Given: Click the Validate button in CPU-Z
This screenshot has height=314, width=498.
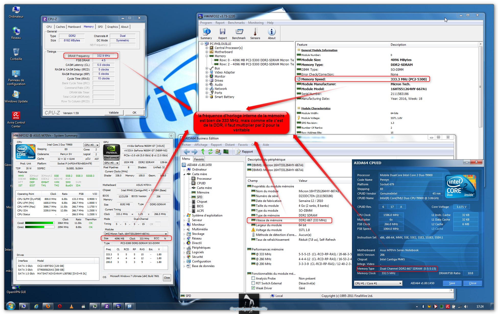Looking at the screenshot, I should pos(114,113).
